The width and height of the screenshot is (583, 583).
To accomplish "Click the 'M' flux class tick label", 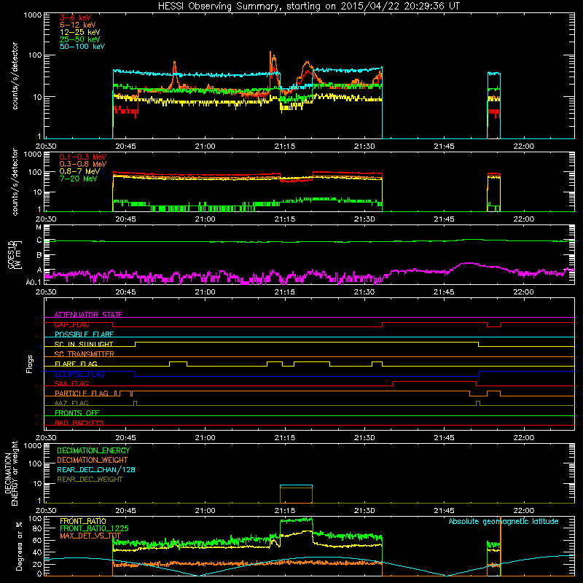I will pyautogui.click(x=39, y=227).
